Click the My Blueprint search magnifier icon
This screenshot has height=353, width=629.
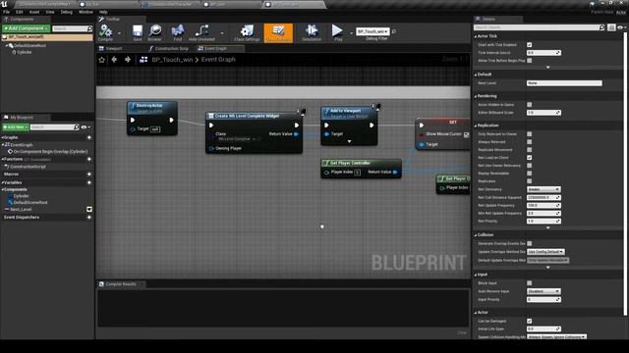tap(77, 126)
